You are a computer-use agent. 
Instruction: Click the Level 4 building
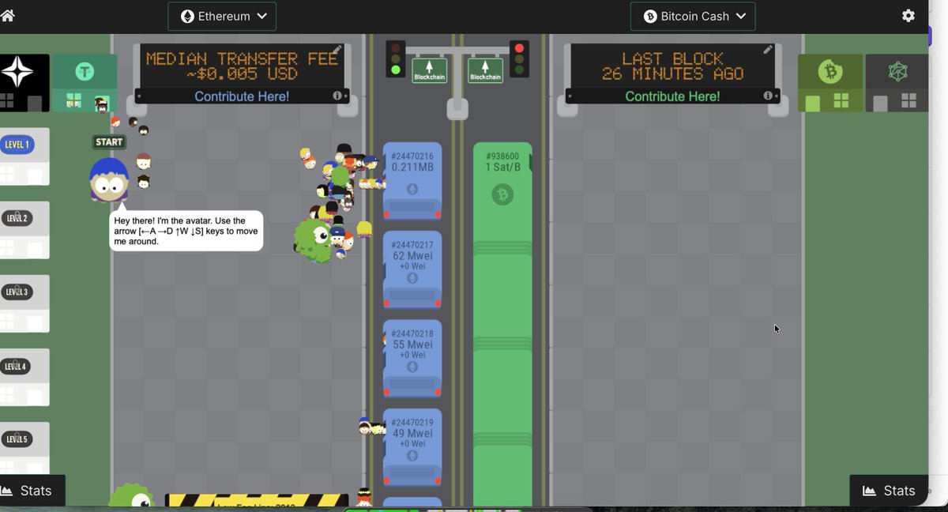pyautogui.click(x=24, y=377)
